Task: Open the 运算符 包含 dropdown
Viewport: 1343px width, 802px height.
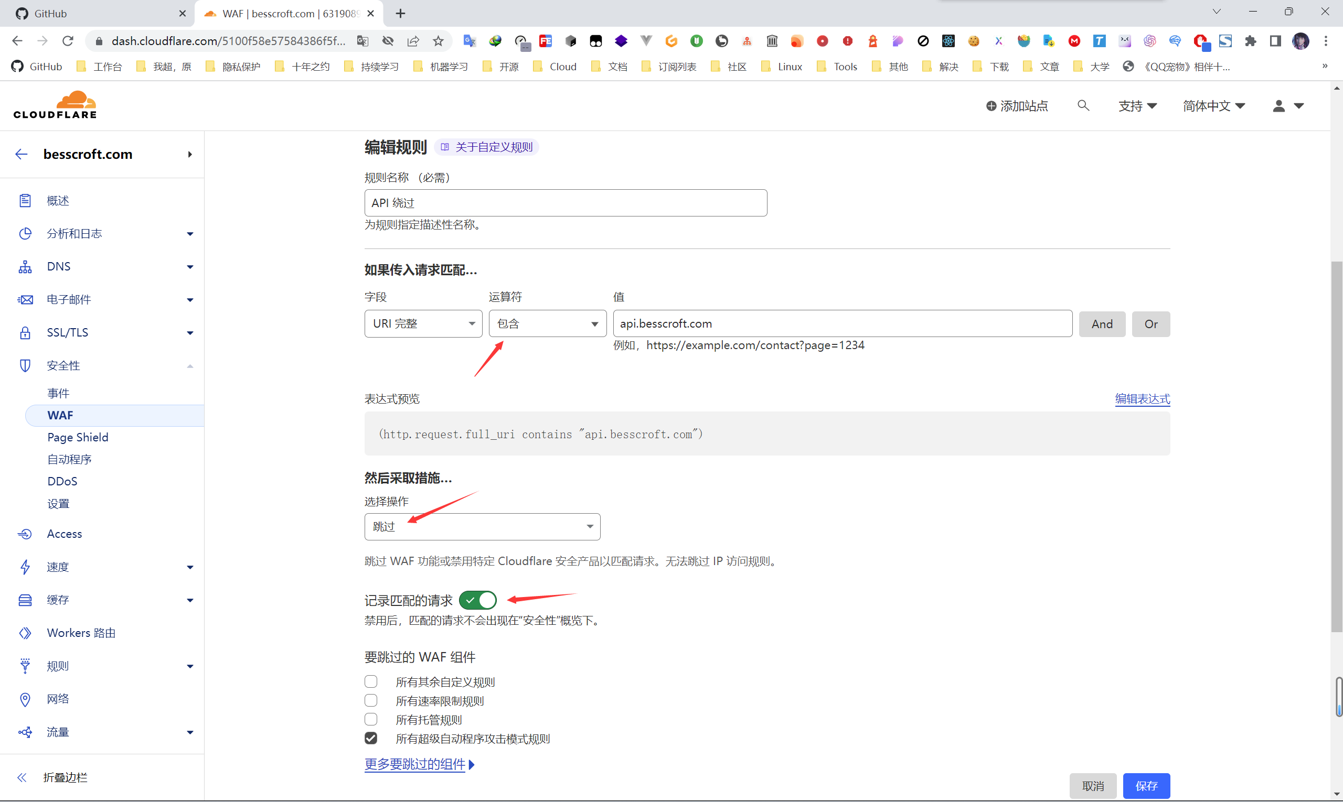Action: click(x=548, y=324)
